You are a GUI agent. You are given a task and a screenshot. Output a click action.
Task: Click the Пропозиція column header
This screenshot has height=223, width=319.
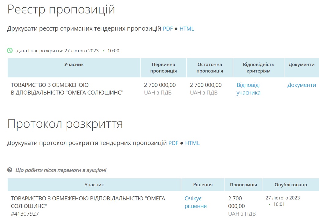[243, 185]
